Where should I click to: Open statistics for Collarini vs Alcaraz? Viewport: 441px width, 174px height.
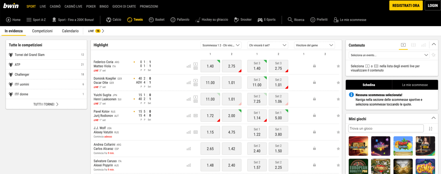click(x=189, y=149)
